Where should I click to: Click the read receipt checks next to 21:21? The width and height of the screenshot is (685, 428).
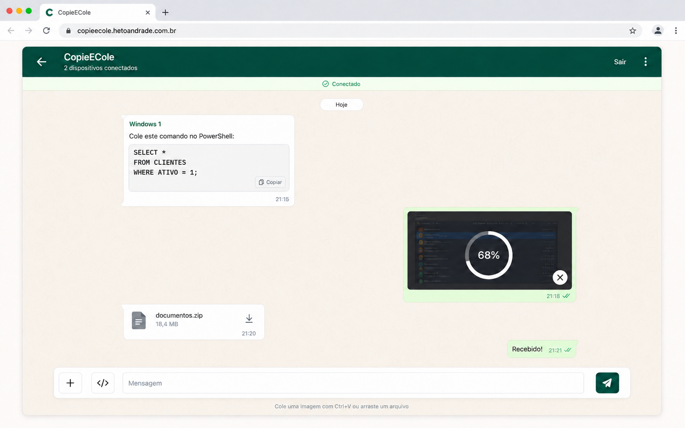tap(568, 350)
